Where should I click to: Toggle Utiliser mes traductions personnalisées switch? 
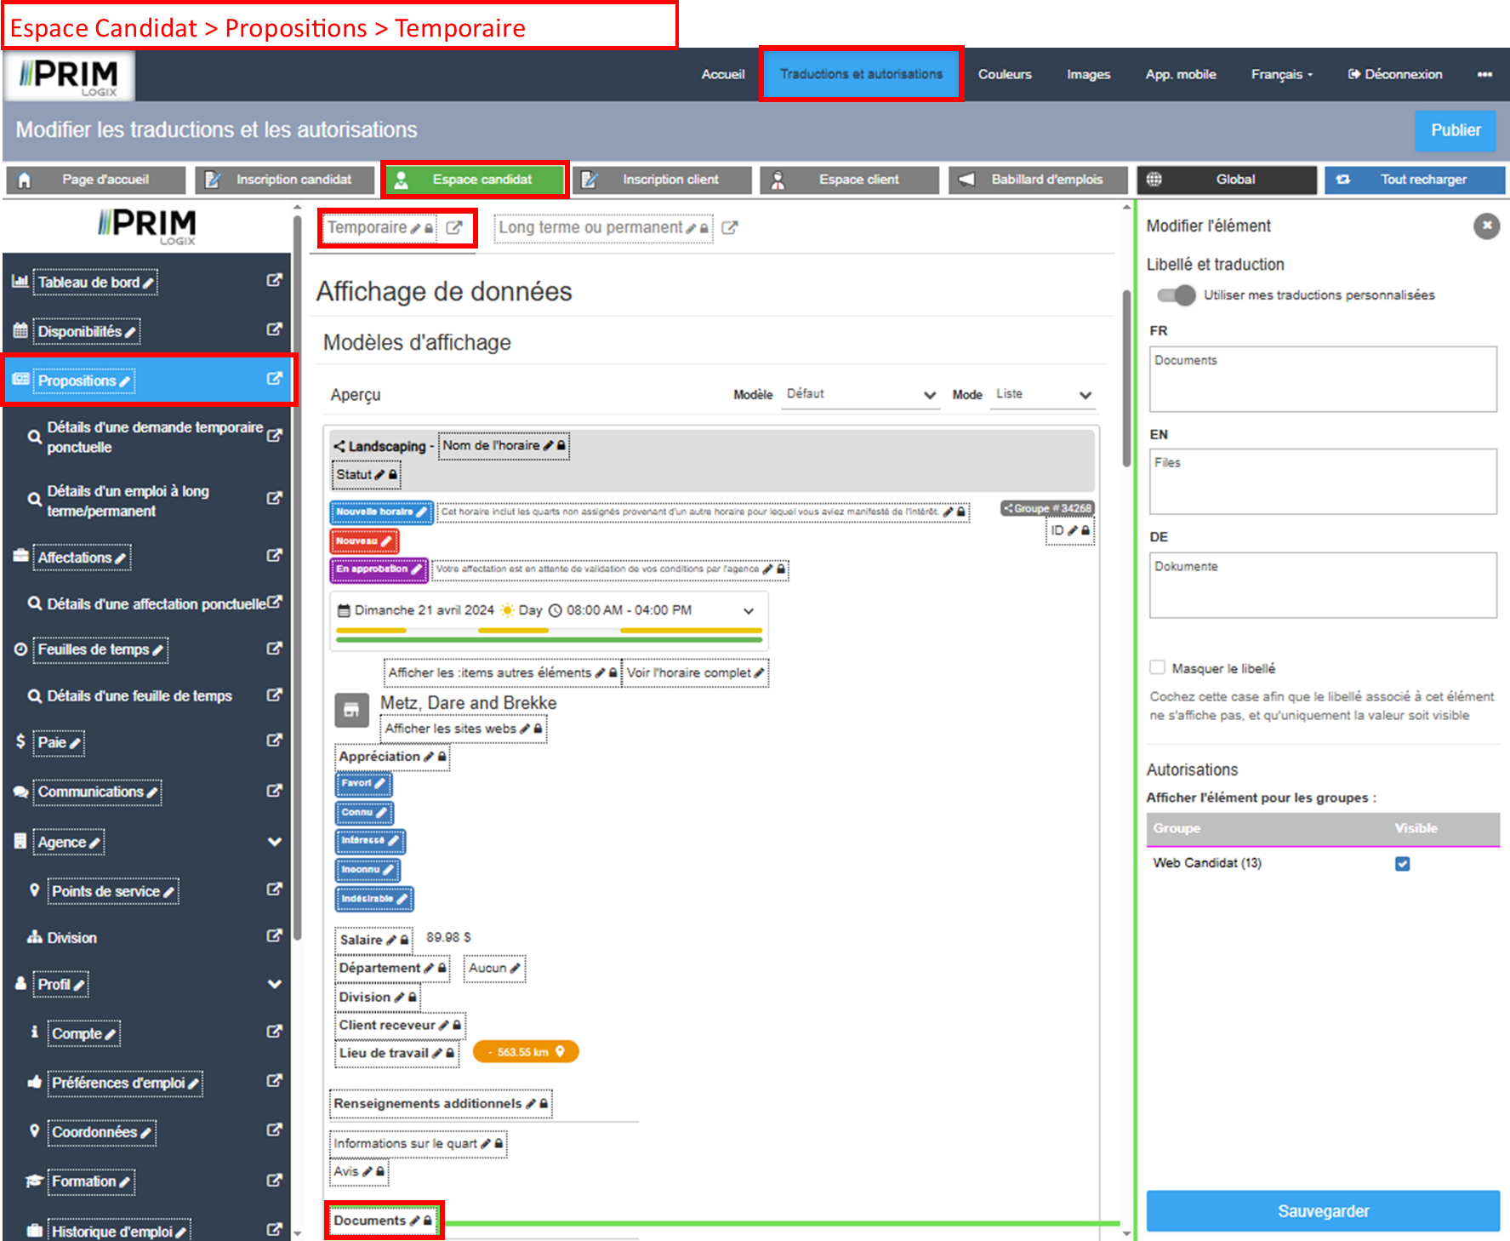[1177, 295]
